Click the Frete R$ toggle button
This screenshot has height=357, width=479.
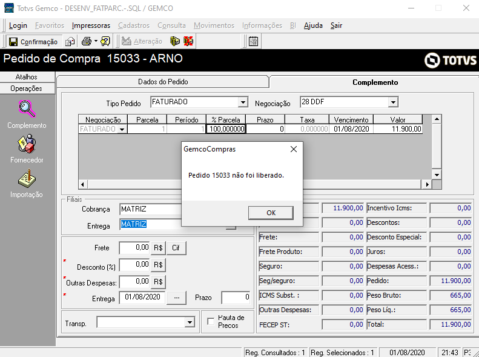tap(158, 248)
